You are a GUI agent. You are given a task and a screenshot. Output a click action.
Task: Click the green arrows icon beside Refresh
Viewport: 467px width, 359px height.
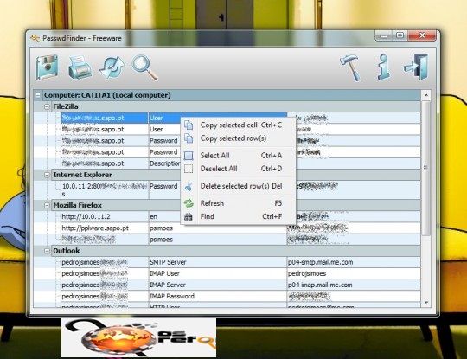(189, 203)
